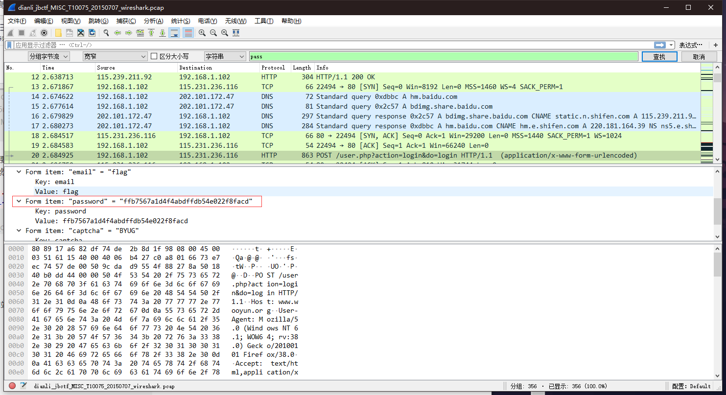
Task: Click the restart current capture icon
Action: tap(33, 33)
